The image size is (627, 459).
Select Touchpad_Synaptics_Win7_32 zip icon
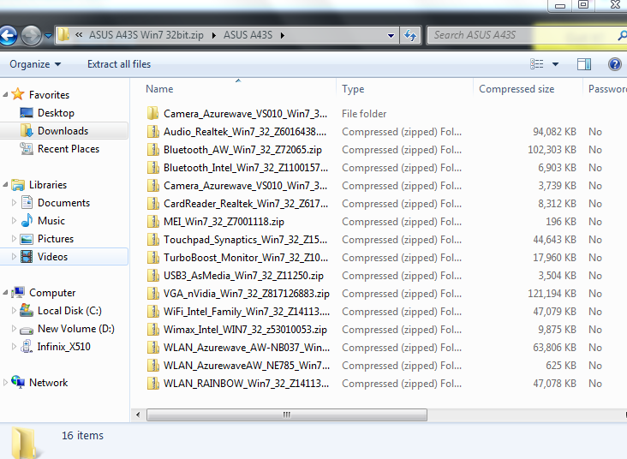152,240
